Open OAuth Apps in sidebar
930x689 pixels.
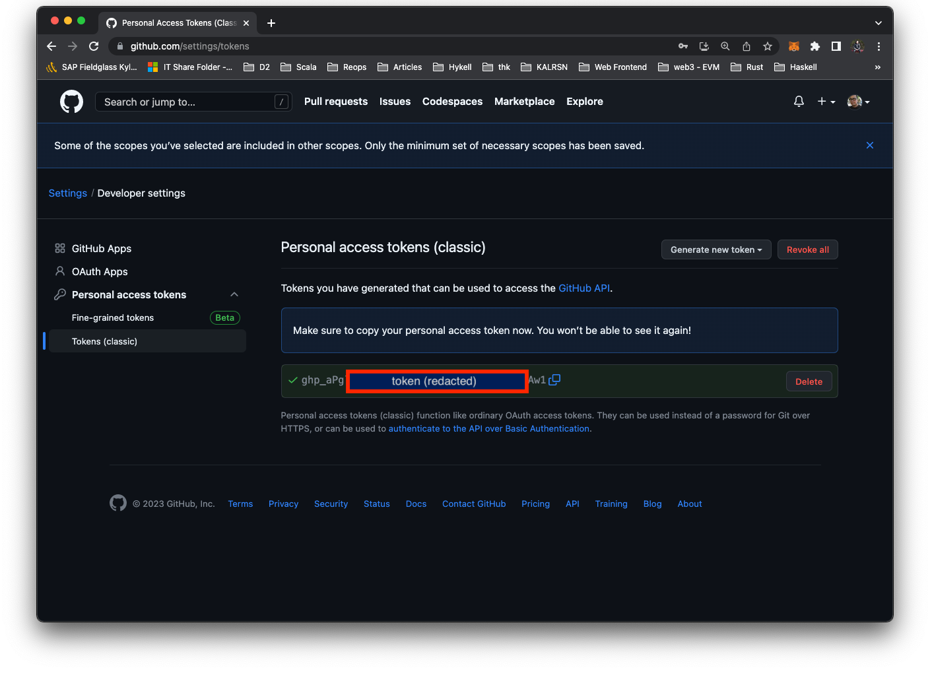[x=100, y=272]
